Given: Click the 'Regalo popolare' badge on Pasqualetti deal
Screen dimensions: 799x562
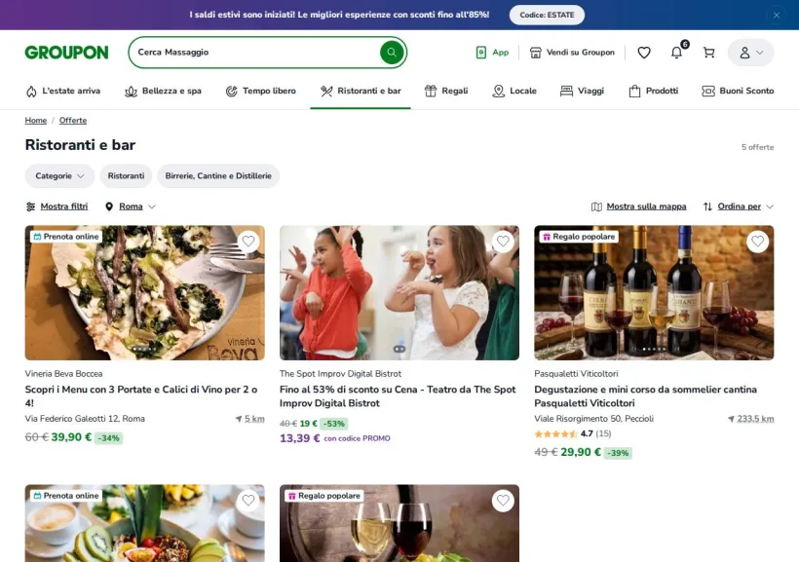Looking at the screenshot, I should [579, 237].
